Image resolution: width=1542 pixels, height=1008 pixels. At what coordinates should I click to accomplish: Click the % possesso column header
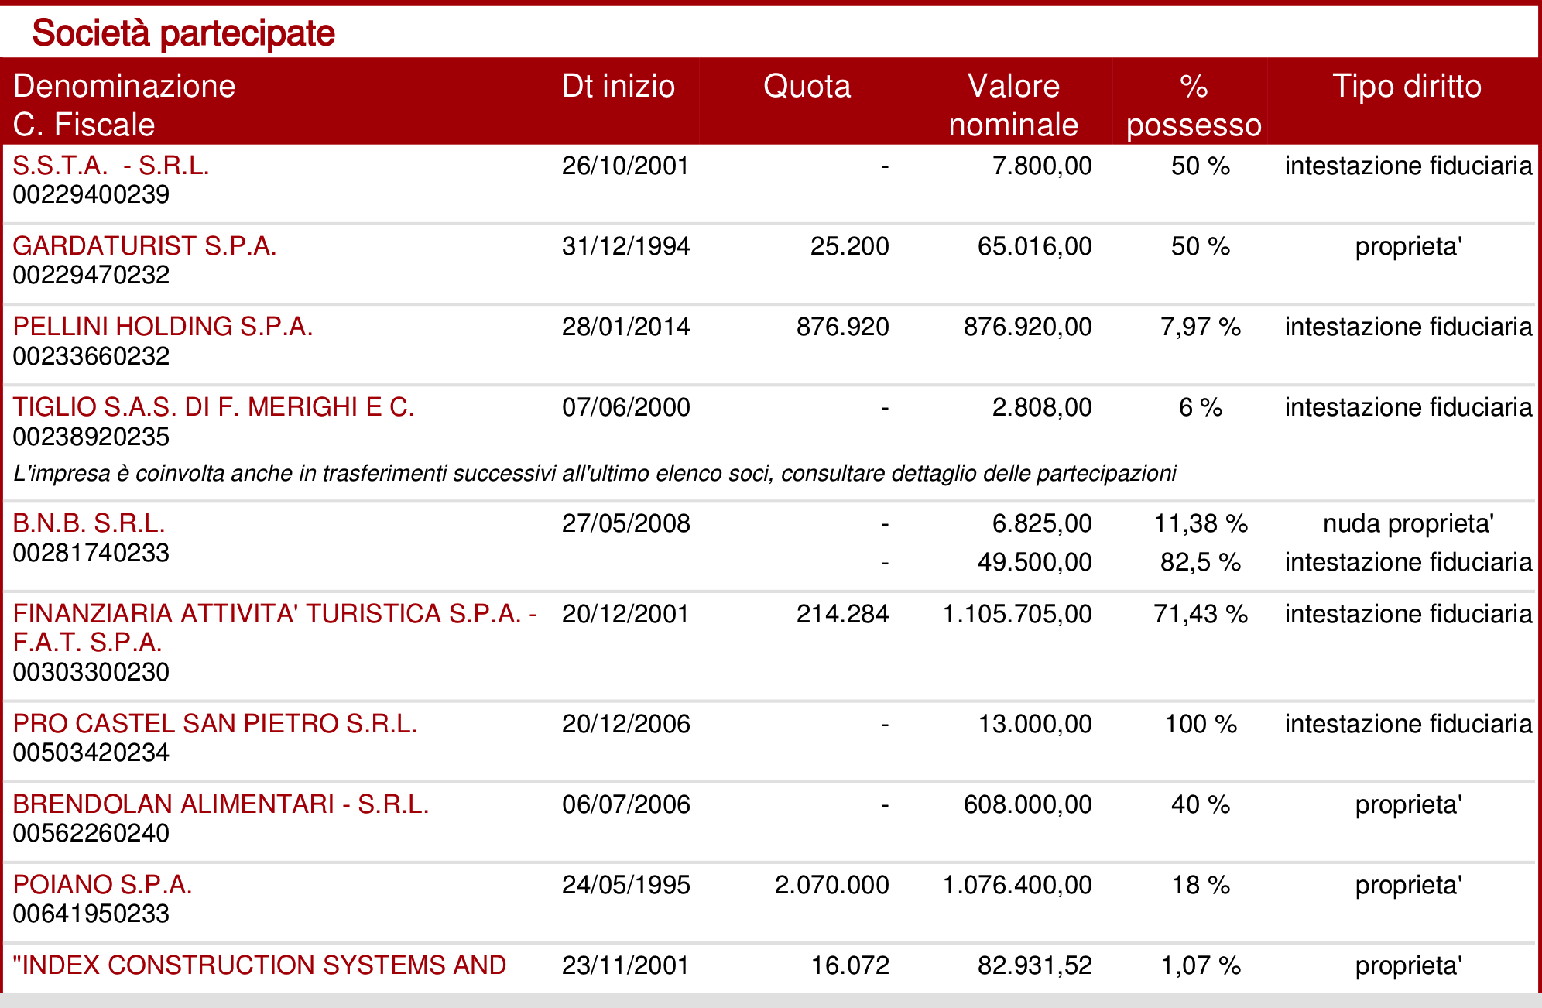pos(1194,105)
